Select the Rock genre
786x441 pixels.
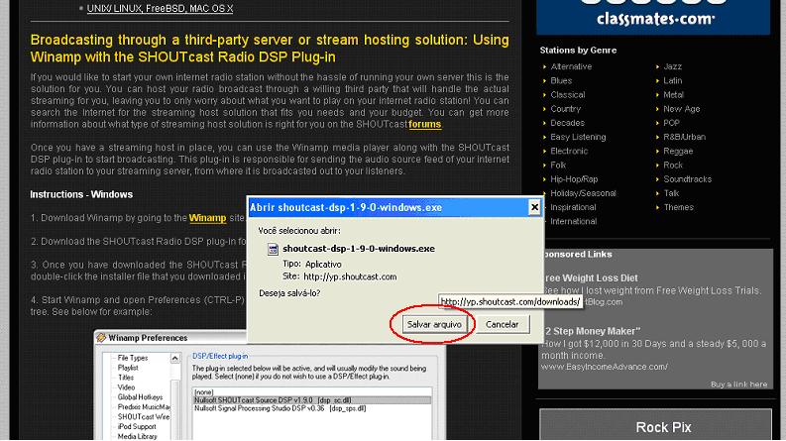pos(673,165)
